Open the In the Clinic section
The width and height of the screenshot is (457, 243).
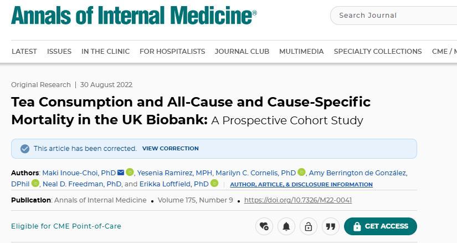pyautogui.click(x=105, y=51)
